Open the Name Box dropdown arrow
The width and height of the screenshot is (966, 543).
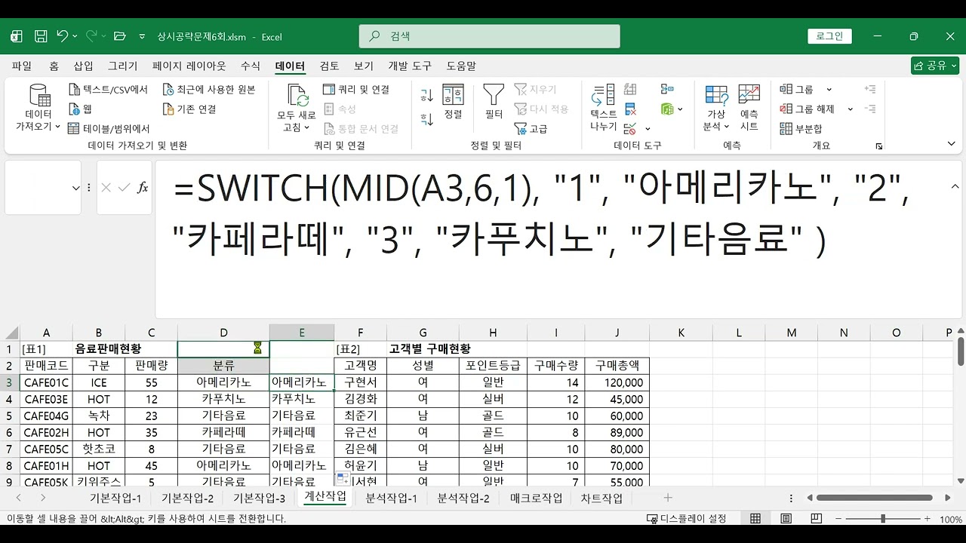point(75,188)
